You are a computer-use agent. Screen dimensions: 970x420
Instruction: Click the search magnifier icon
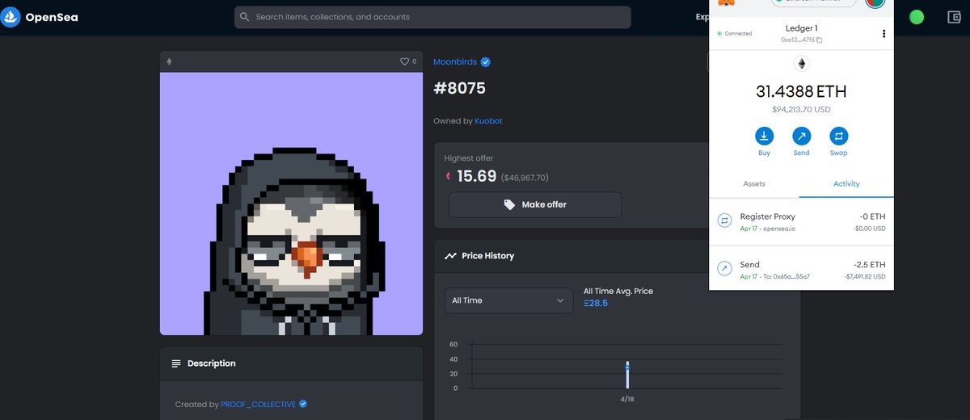(244, 17)
